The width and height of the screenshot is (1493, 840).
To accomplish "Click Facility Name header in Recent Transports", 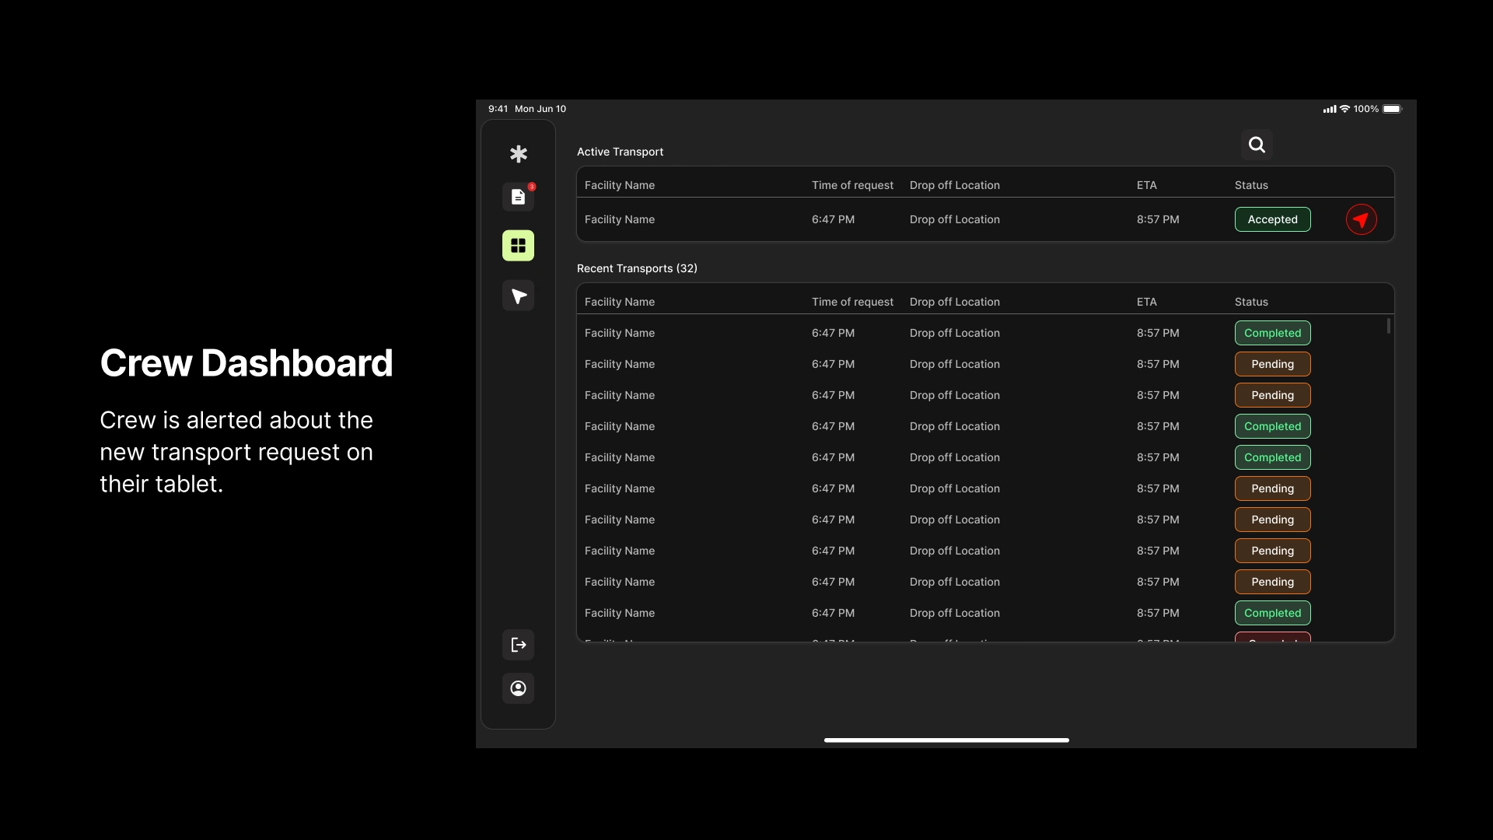I will 620,302.
